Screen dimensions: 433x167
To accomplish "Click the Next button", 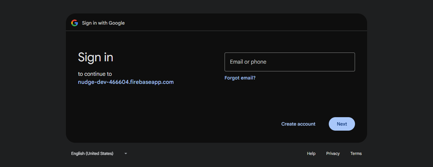I will (x=342, y=124).
